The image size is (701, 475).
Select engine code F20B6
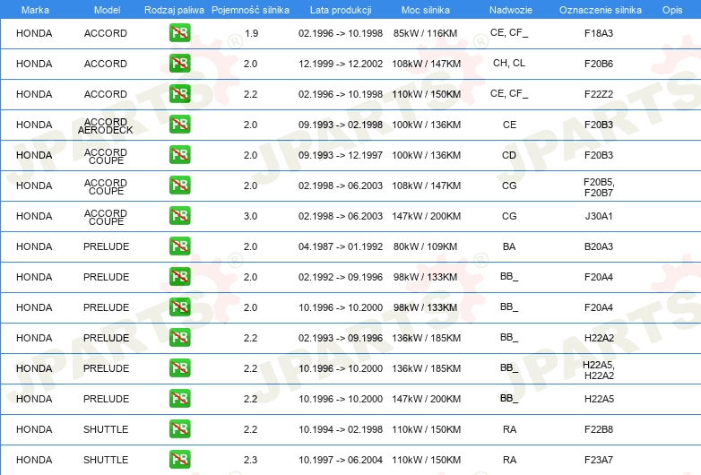(599, 64)
